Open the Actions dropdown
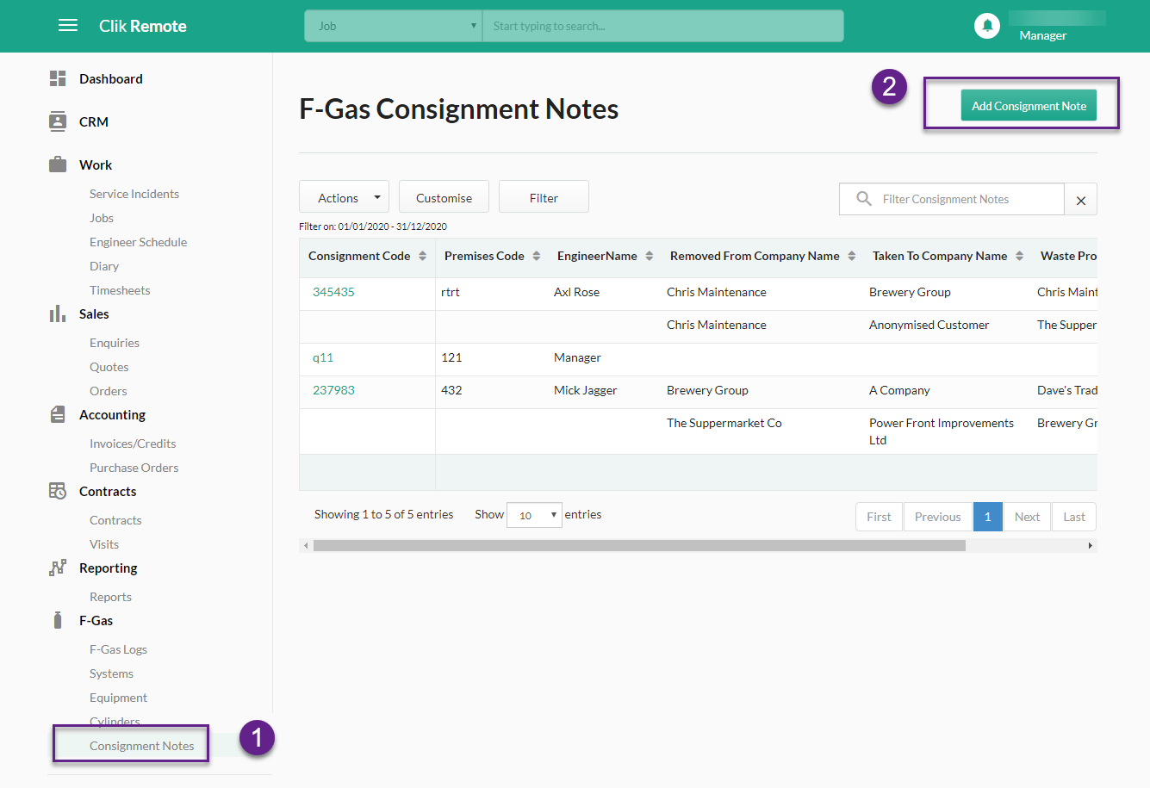Screen dimensions: 1150x788 point(343,196)
